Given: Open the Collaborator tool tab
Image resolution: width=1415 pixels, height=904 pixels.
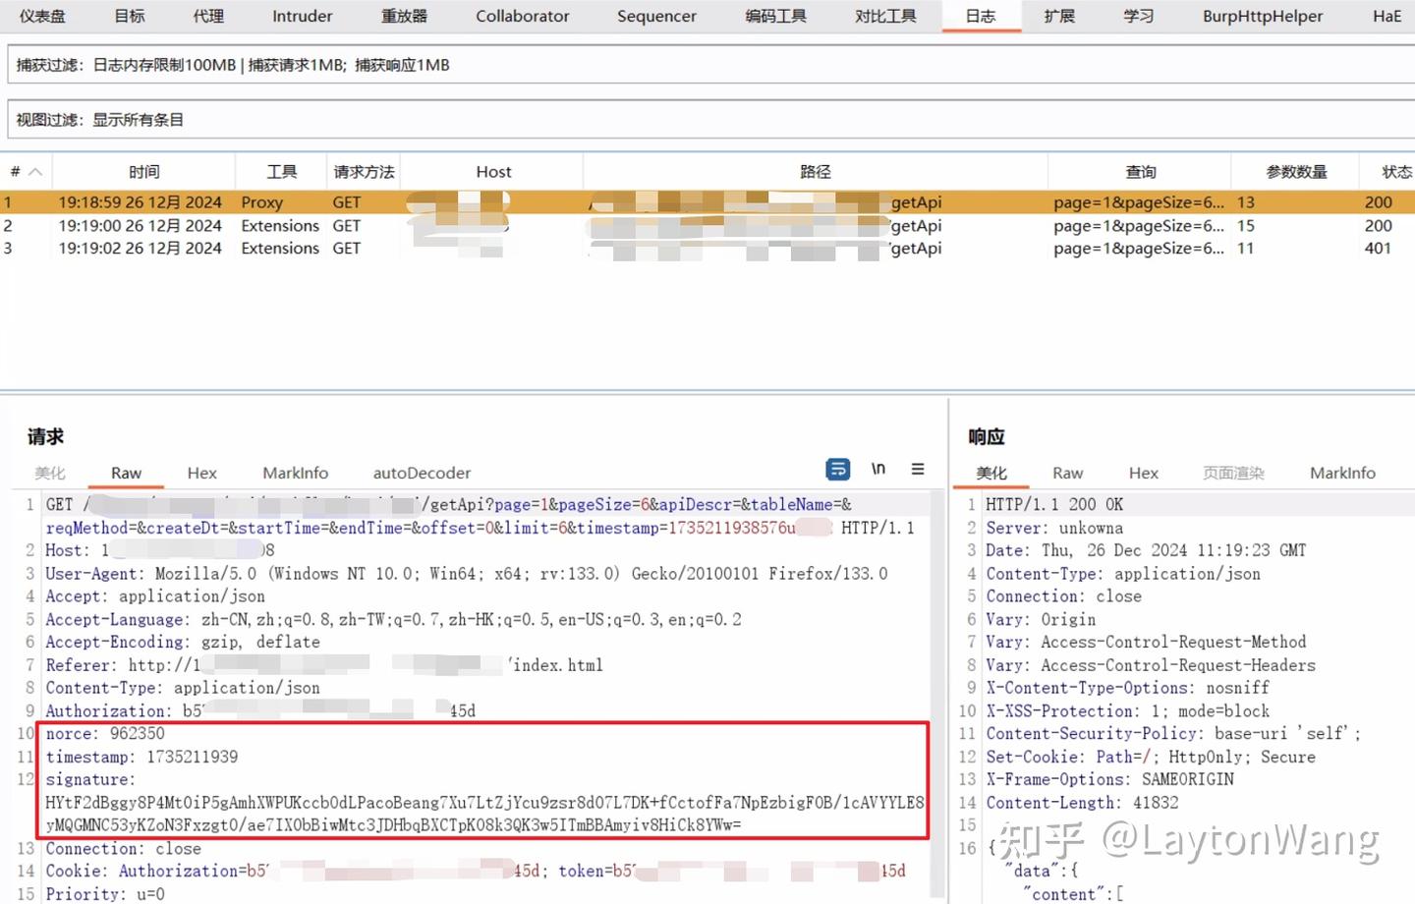Looking at the screenshot, I should click(x=522, y=16).
